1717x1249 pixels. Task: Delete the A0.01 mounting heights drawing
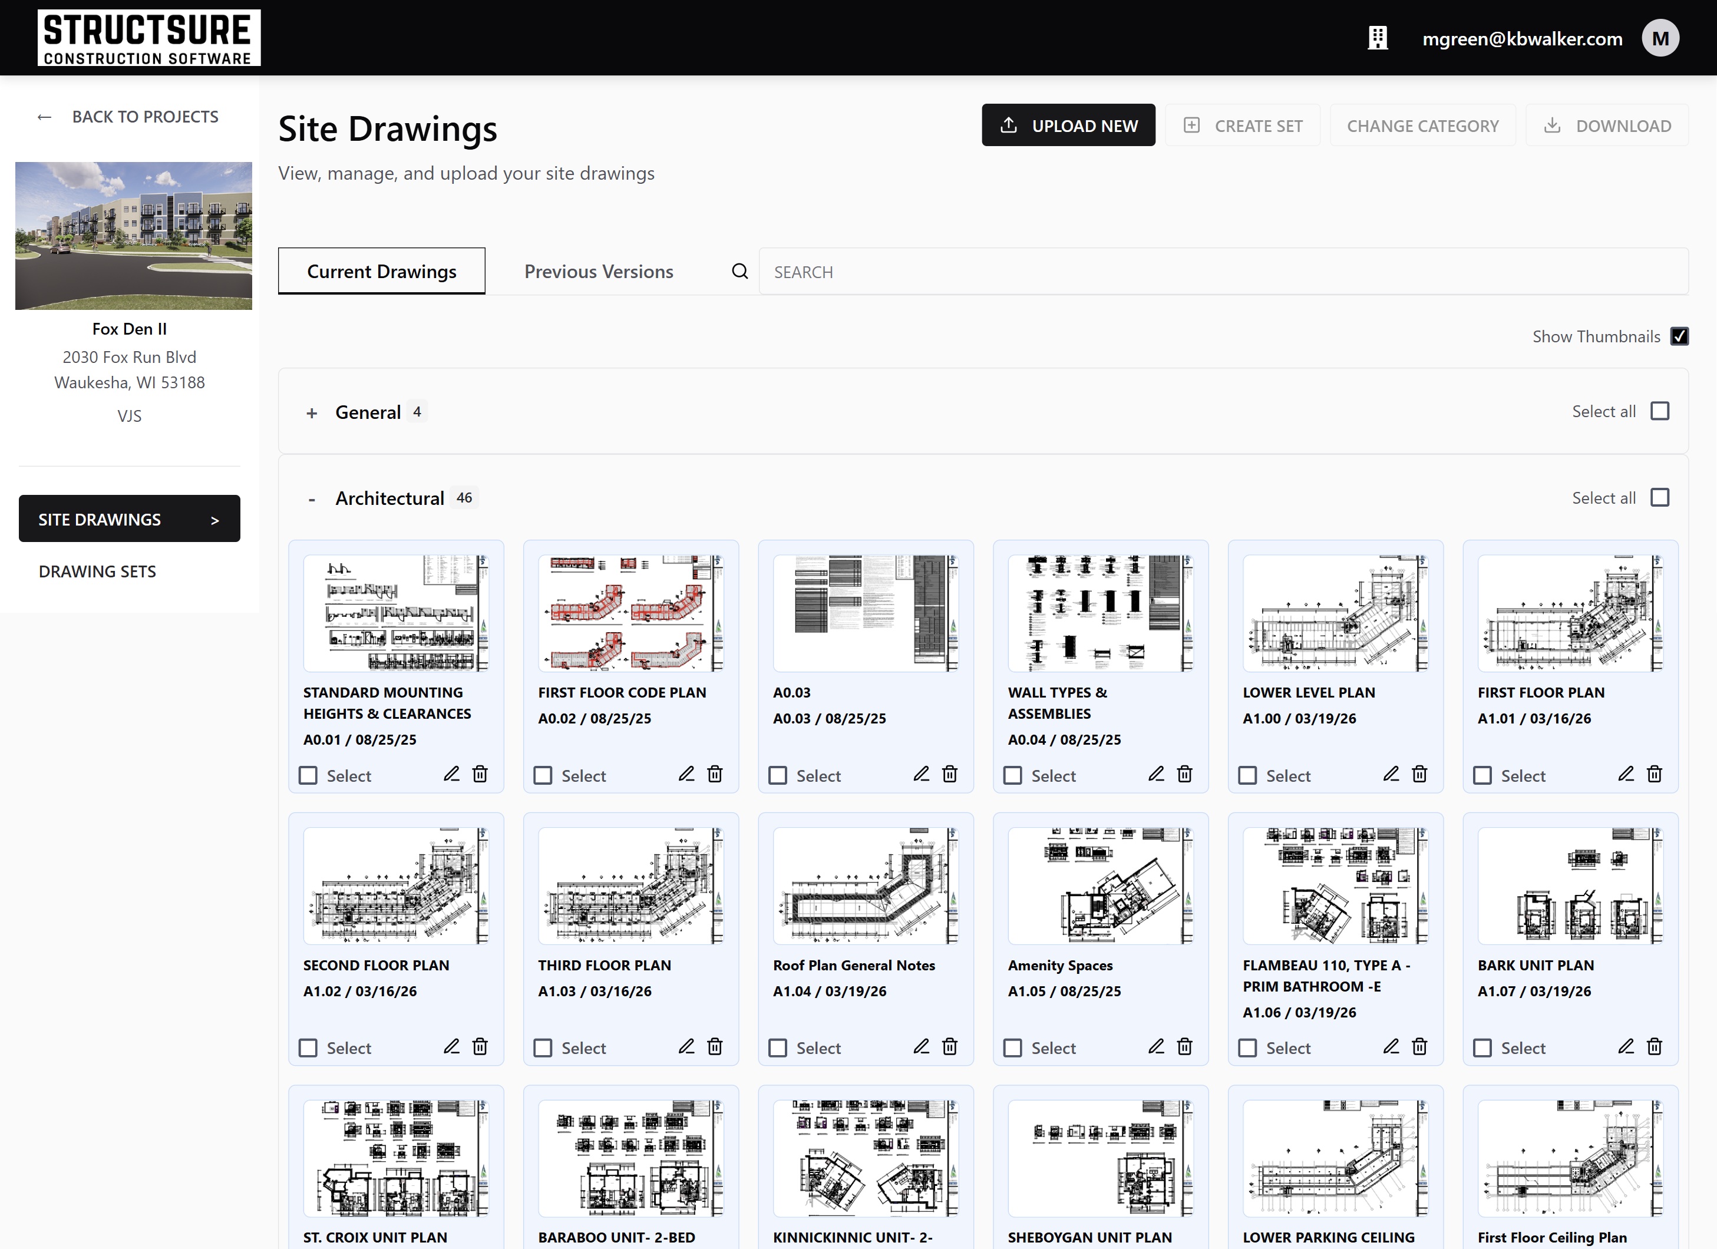(480, 774)
